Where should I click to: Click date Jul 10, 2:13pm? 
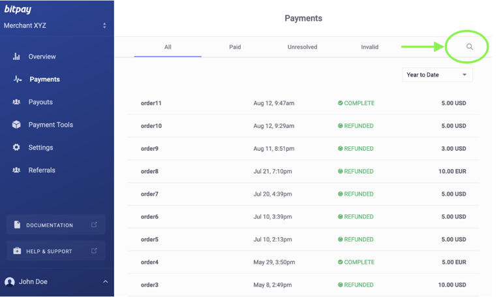pyautogui.click(x=273, y=240)
